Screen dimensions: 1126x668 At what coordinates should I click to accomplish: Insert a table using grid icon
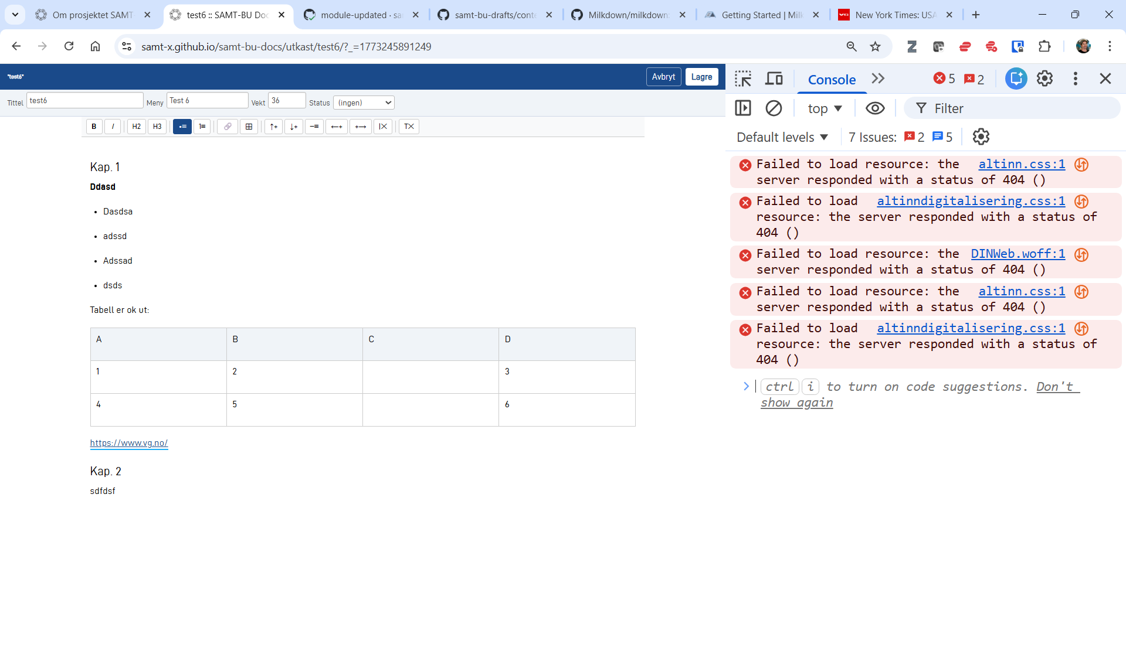point(249,127)
